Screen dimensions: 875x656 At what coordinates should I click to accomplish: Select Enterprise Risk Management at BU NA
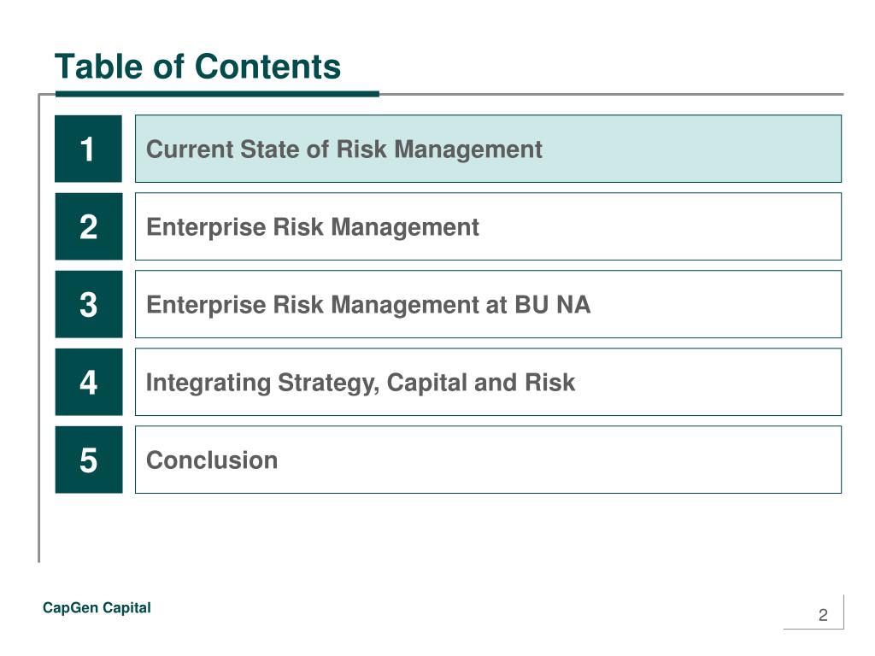[368, 305]
